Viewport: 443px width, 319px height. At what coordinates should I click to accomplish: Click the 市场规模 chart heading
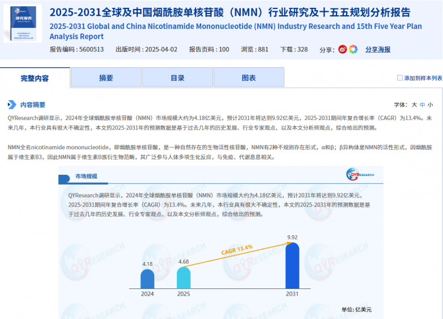(86, 176)
